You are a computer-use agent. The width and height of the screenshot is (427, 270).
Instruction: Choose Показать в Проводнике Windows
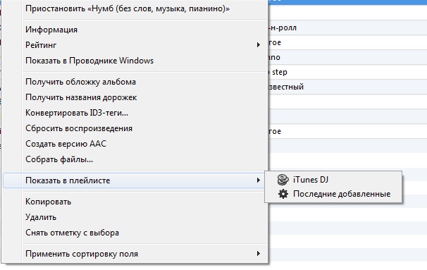(x=89, y=61)
